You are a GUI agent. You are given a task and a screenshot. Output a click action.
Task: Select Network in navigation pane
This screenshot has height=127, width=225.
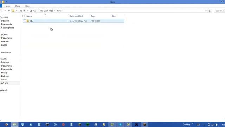tap(4, 90)
